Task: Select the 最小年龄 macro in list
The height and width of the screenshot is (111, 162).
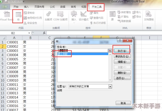Action: (83, 54)
